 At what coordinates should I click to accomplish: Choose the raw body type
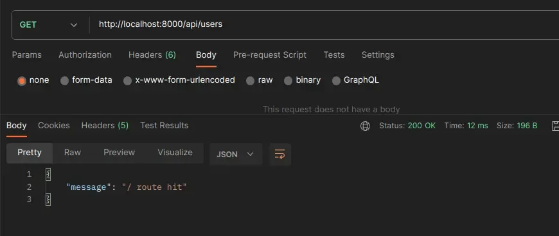pyautogui.click(x=251, y=81)
